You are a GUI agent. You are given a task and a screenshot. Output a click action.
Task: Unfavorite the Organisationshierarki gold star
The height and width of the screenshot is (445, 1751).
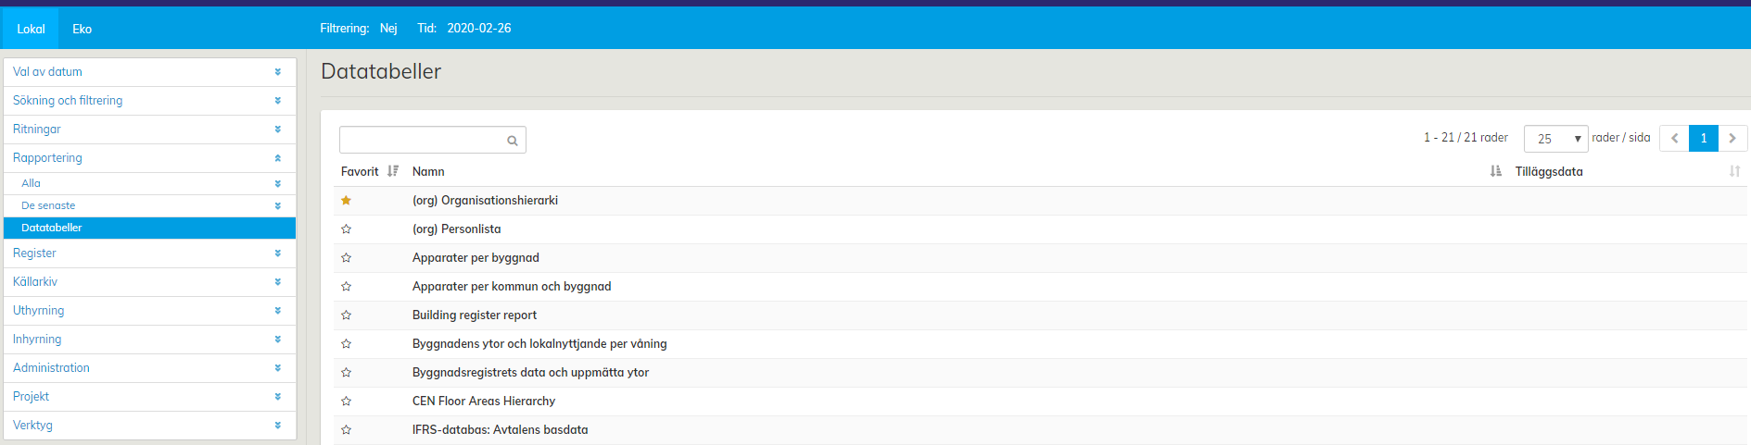tap(346, 201)
